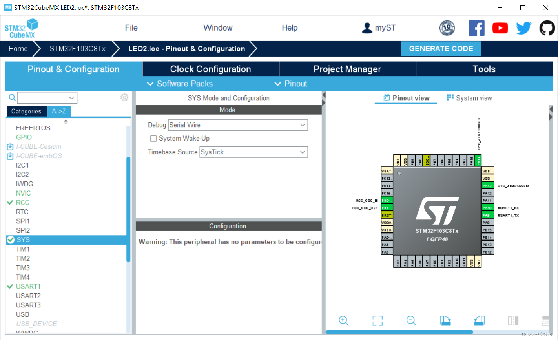Select the green PA9 pin on the chip
Screen dimensions: 558x340
487,215
